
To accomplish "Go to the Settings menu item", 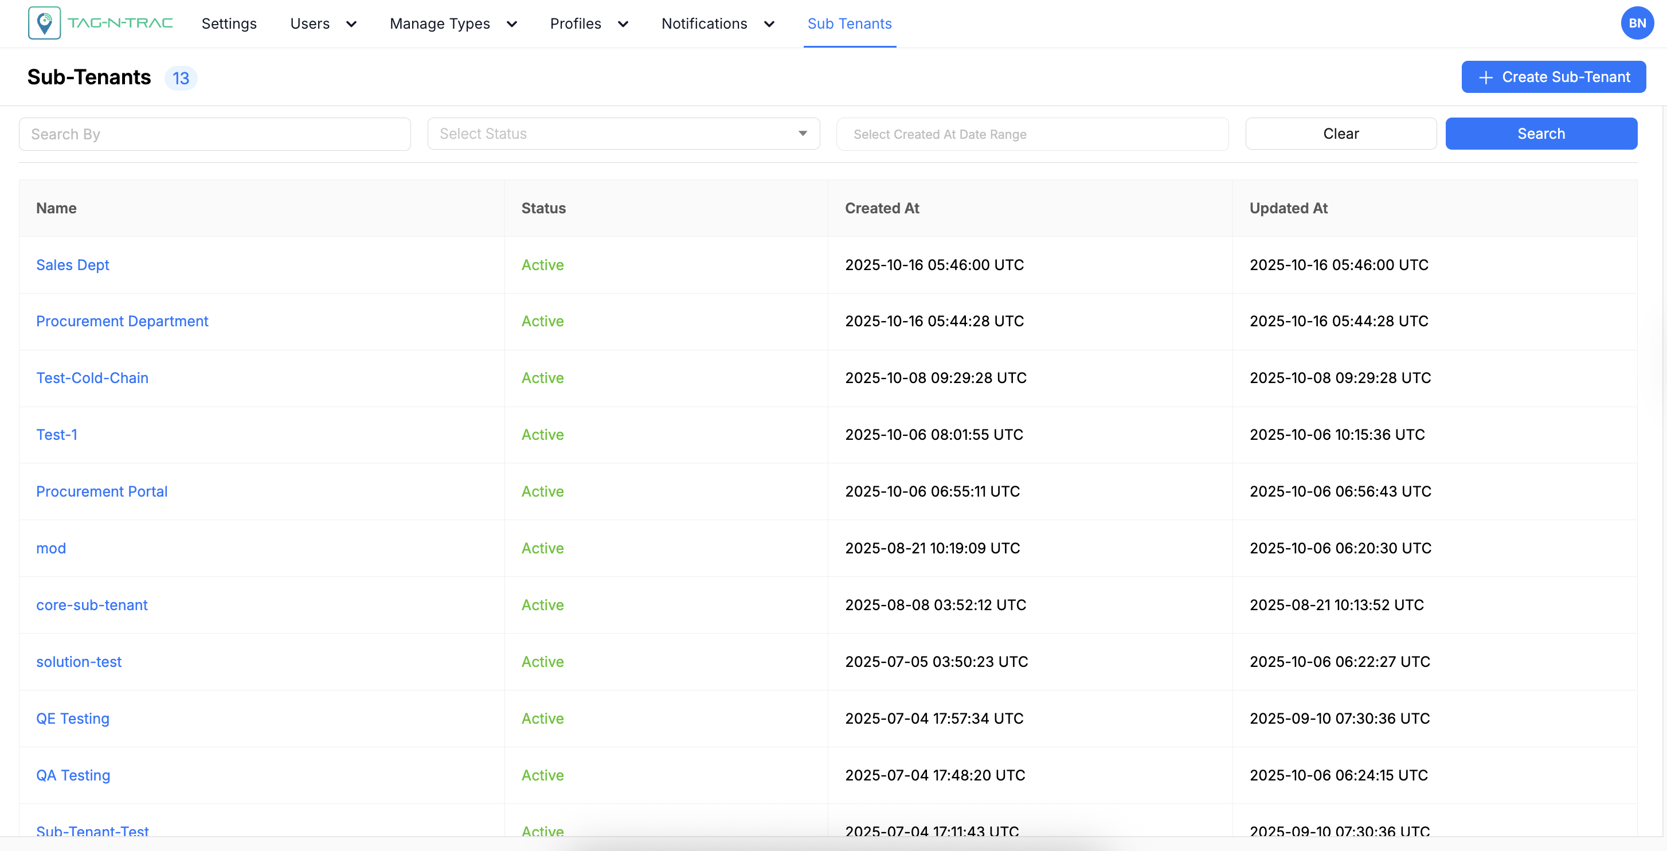I will [x=229, y=24].
